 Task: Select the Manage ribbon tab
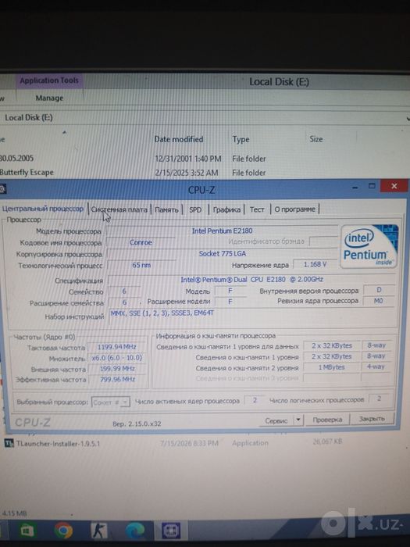[x=49, y=98]
